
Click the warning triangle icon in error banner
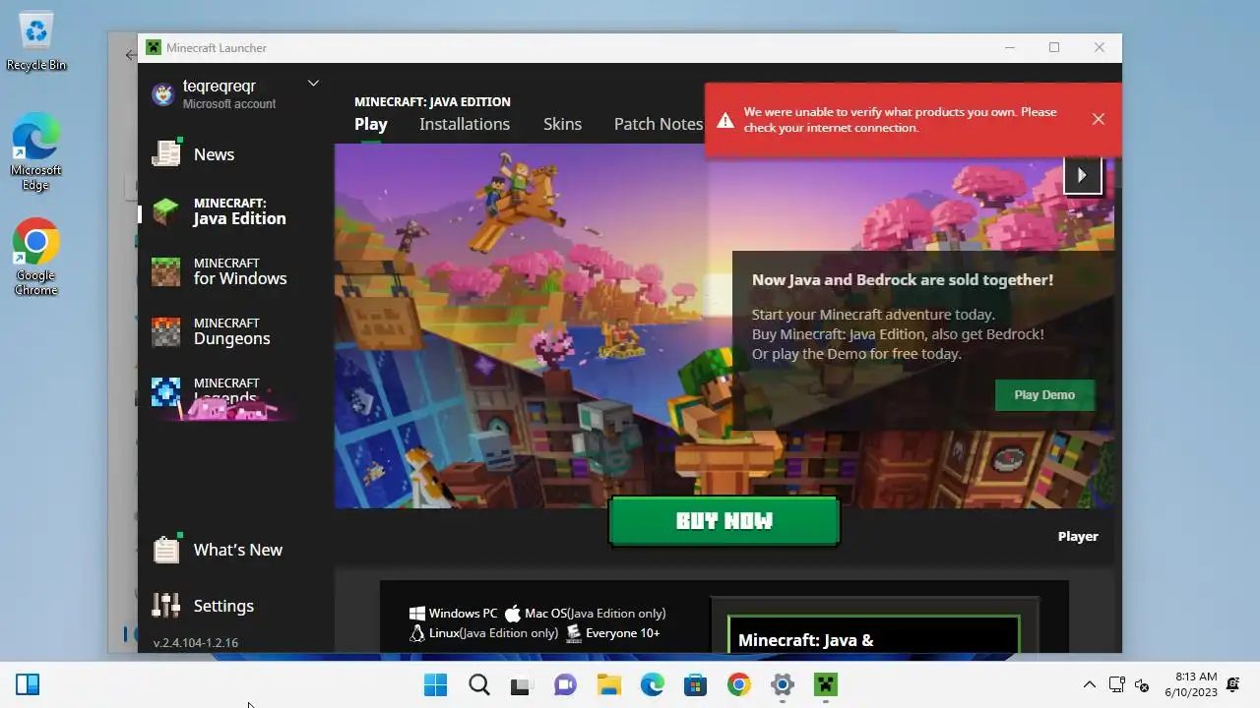pos(725,120)
